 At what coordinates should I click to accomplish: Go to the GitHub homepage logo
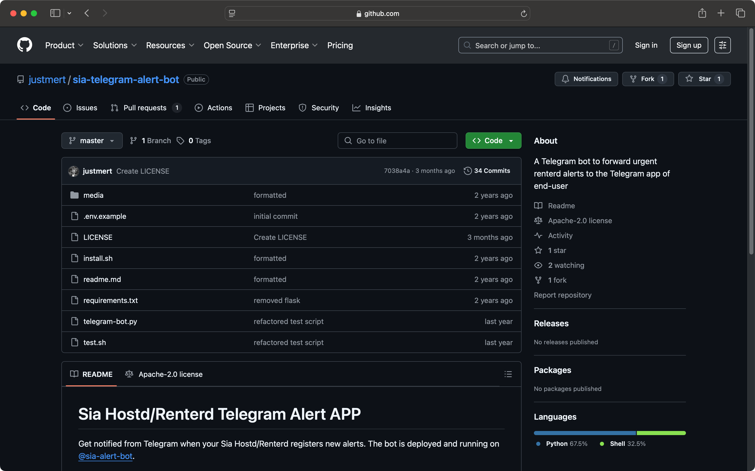pos(25,45)
